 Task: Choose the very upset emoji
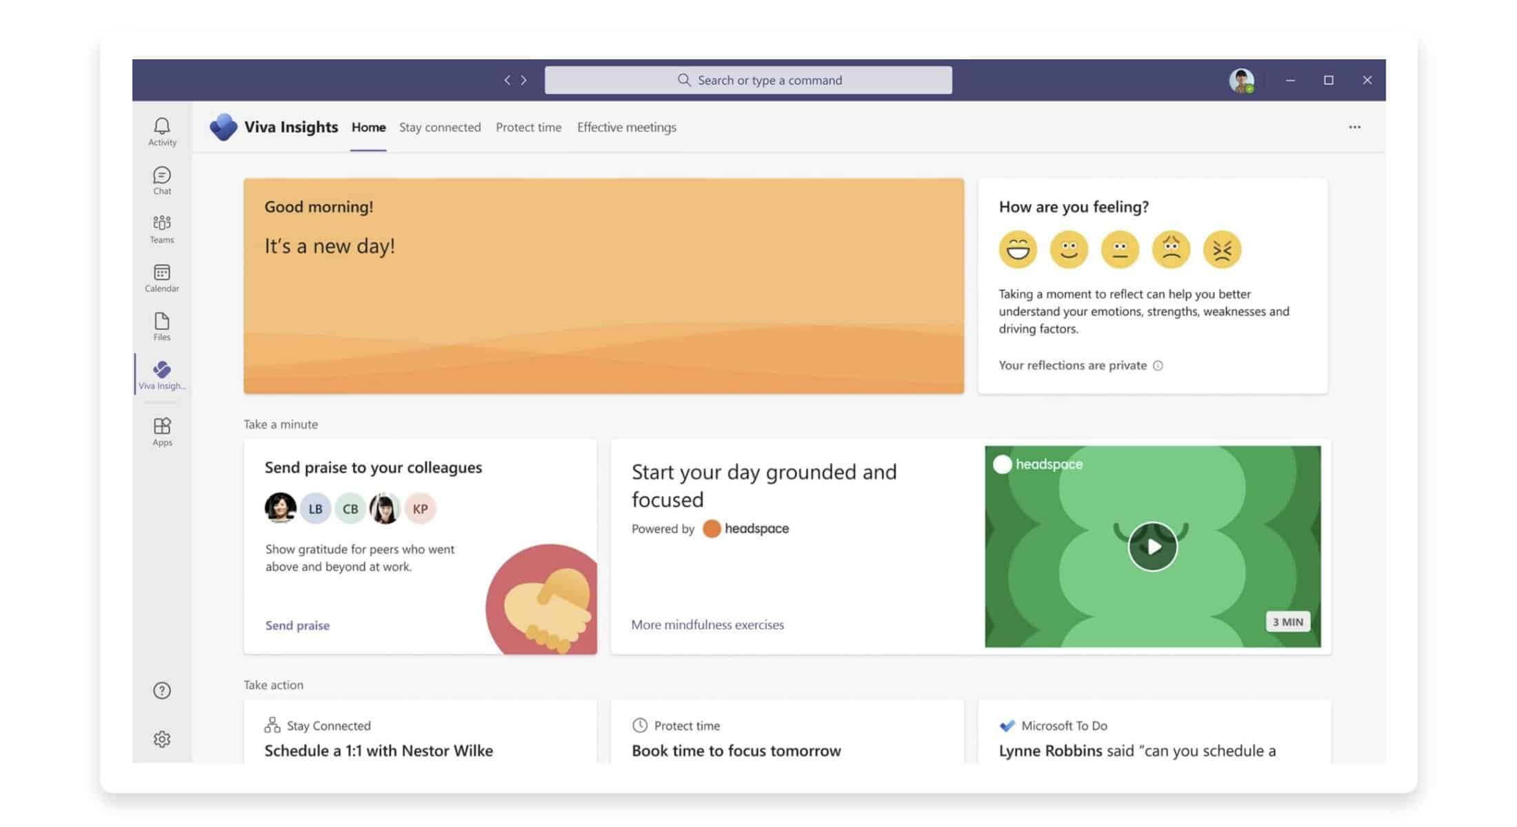click(1222, 249)
